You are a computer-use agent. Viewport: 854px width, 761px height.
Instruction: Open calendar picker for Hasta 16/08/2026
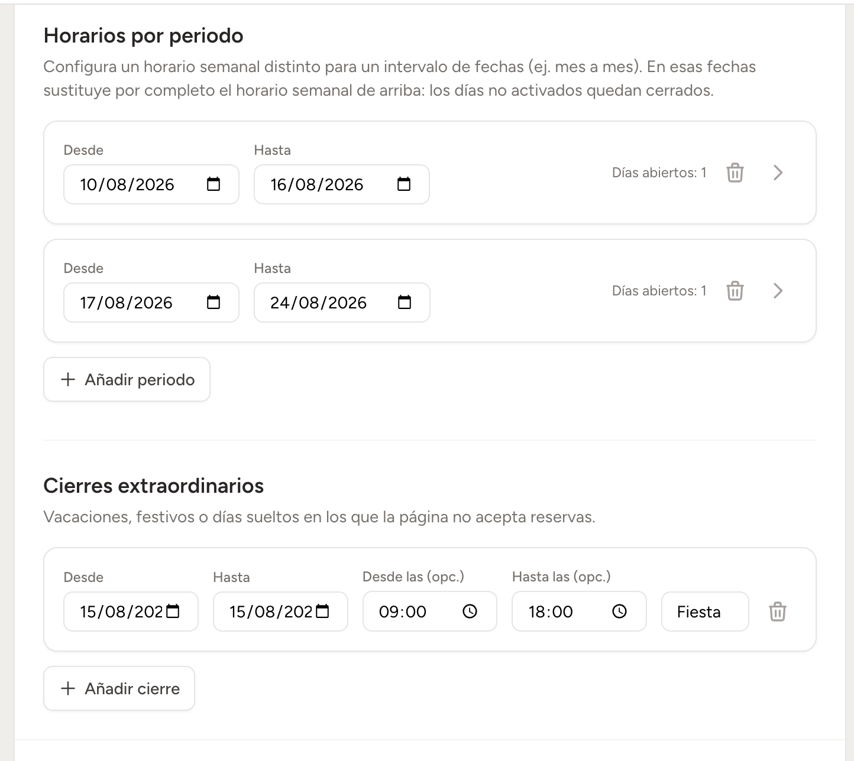[404, 184]
